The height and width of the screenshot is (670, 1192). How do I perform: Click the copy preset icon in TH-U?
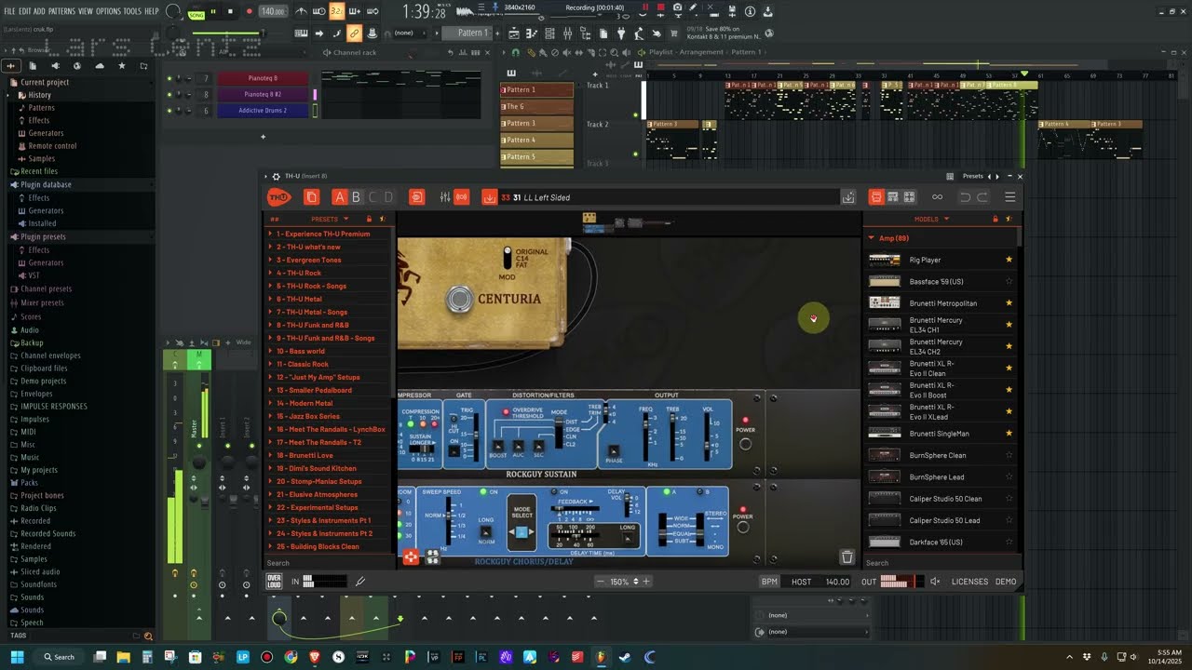click(312, 197)
